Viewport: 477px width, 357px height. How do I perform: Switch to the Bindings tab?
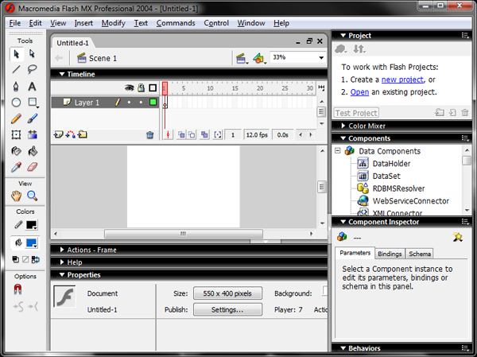click(390, 254)
